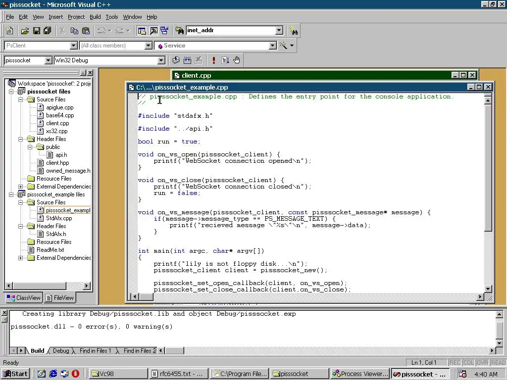Open the Process Viewer taskbar button

(360, 374)
